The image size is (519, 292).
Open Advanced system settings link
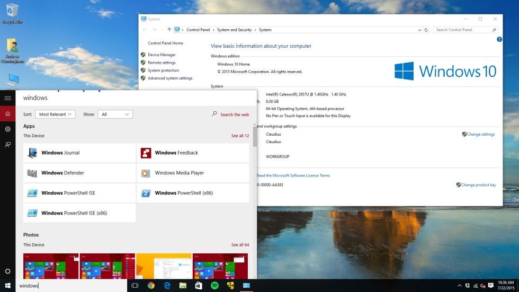[170, 78]
